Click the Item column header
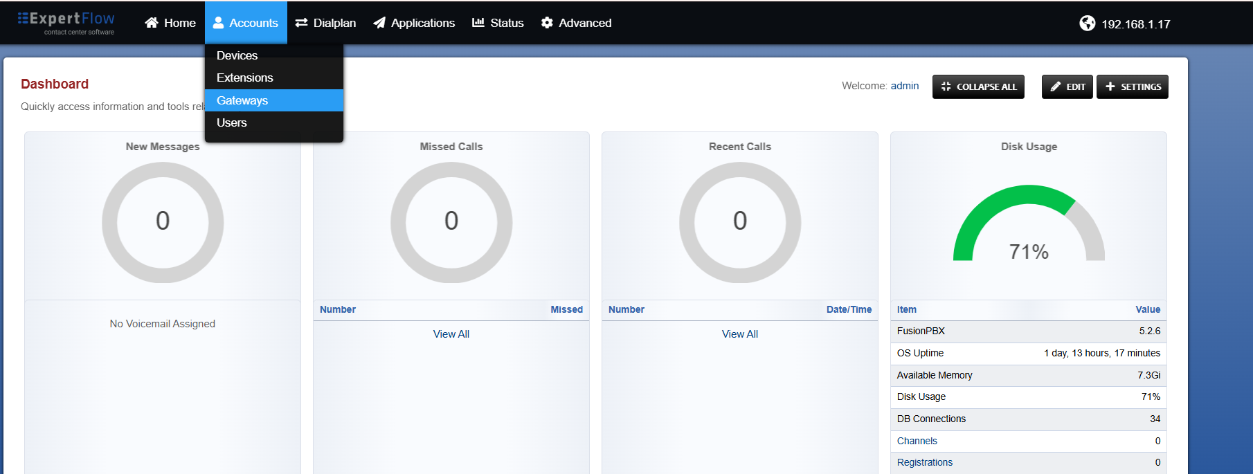Screen dimensions: 1253x474 [x=907, y=309]
